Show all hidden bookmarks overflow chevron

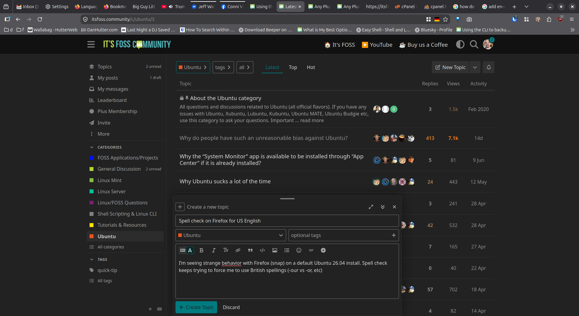572,30
